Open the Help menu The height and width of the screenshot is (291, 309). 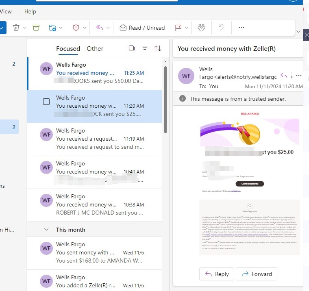pyautogui.click(x=30, y=11)
